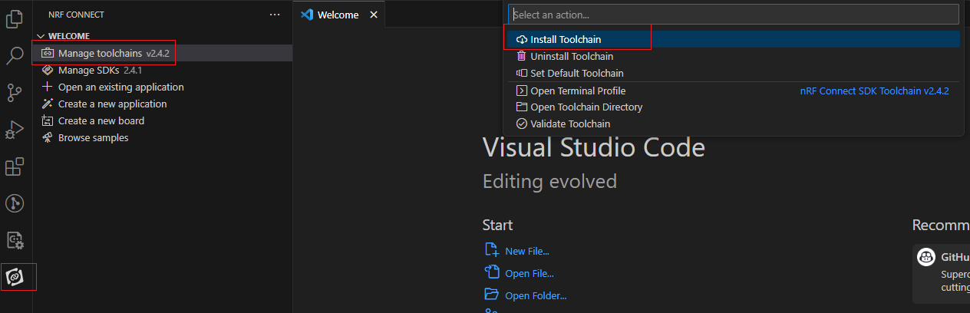Select Create a new board
Viewport: 970px width, 313px height.
(x=163, y=120)
